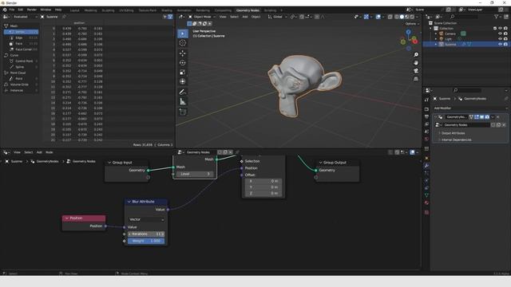Open the Texture properties tab

click(x=426, y=213)
